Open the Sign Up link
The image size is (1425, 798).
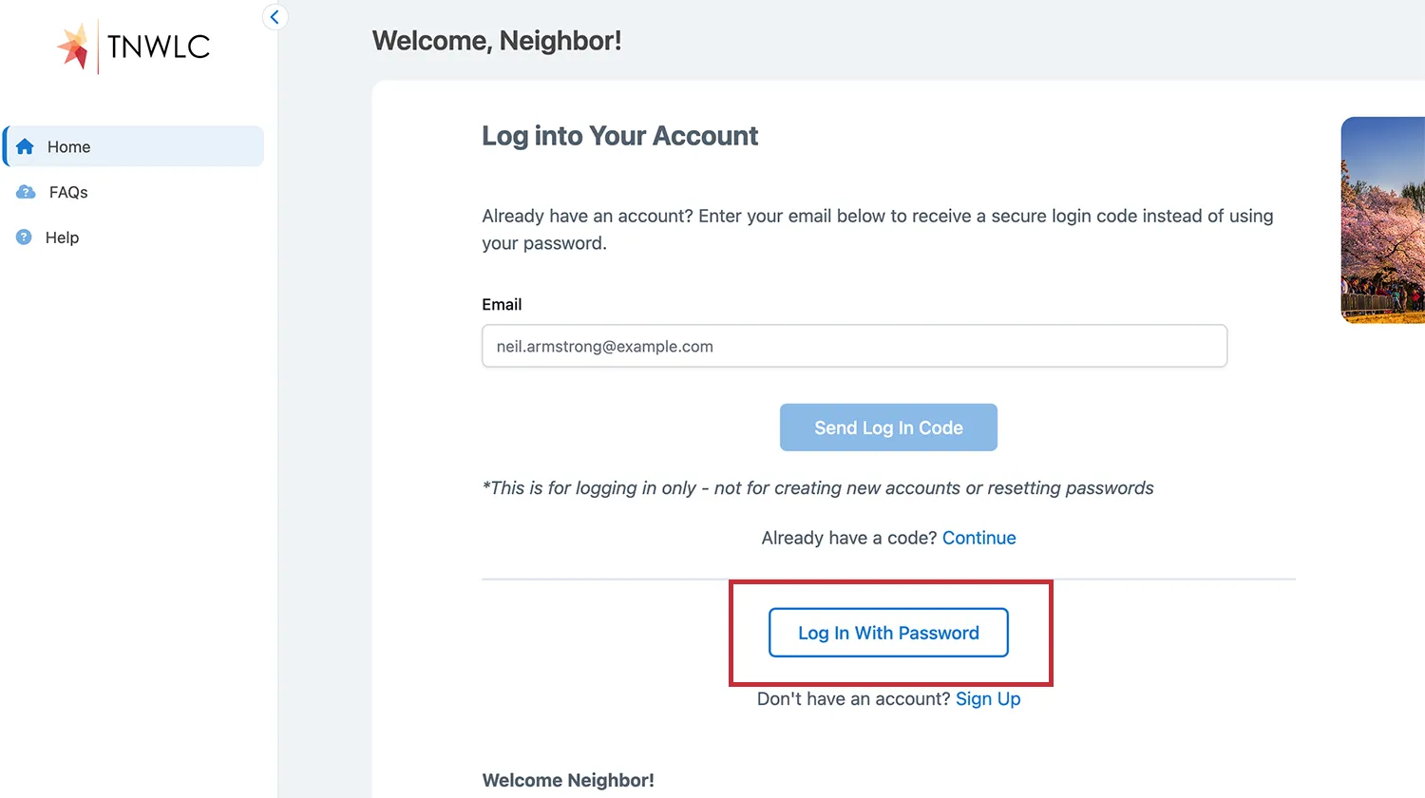(x=988, y=699)
